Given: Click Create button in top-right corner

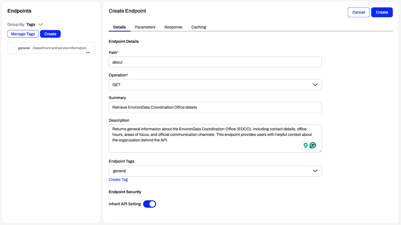Looking at the screenshot, I should point(382,12).
